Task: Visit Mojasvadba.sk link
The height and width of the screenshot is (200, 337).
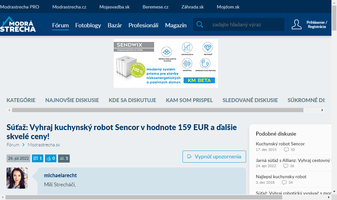Action: coord(114,7)
